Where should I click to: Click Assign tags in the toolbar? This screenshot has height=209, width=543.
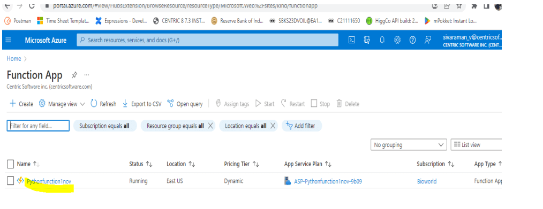232,104
